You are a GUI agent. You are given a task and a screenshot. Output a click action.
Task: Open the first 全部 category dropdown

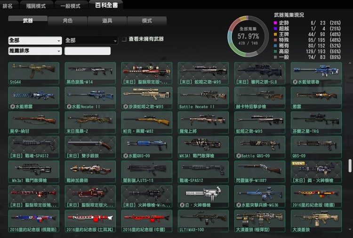[x=35, y=40]
